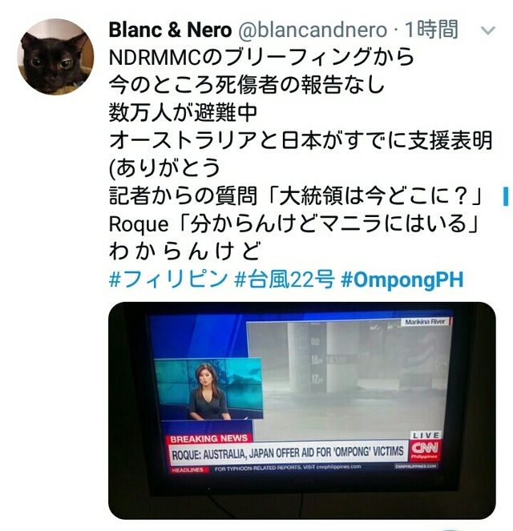The width and height of the screenshot is (513, 531).
Task: Visit the @blancandnero handle
Action: coord(313,30)
